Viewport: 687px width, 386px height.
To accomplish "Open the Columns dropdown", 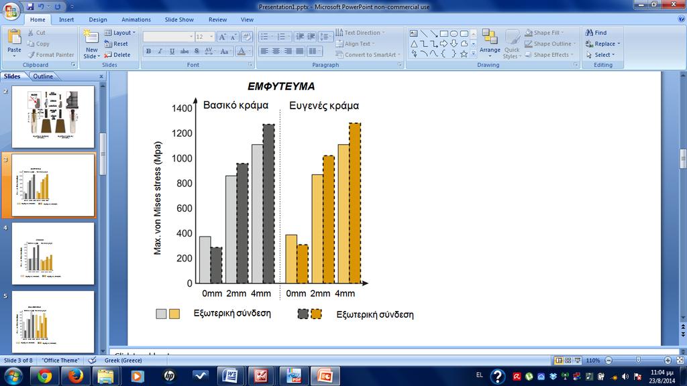I will click(x=314, y=51).
